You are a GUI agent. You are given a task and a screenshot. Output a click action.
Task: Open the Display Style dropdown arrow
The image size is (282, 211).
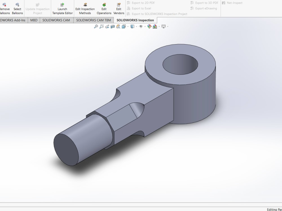136,26
